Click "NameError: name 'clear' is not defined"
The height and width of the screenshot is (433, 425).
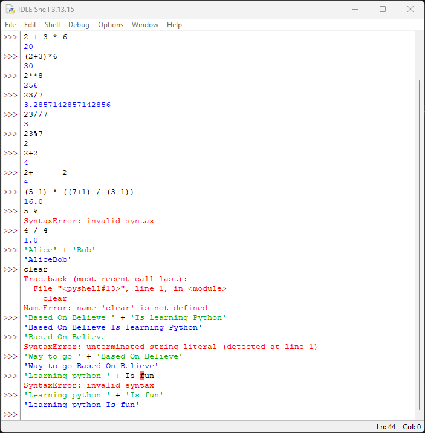[x=115, y=308]
